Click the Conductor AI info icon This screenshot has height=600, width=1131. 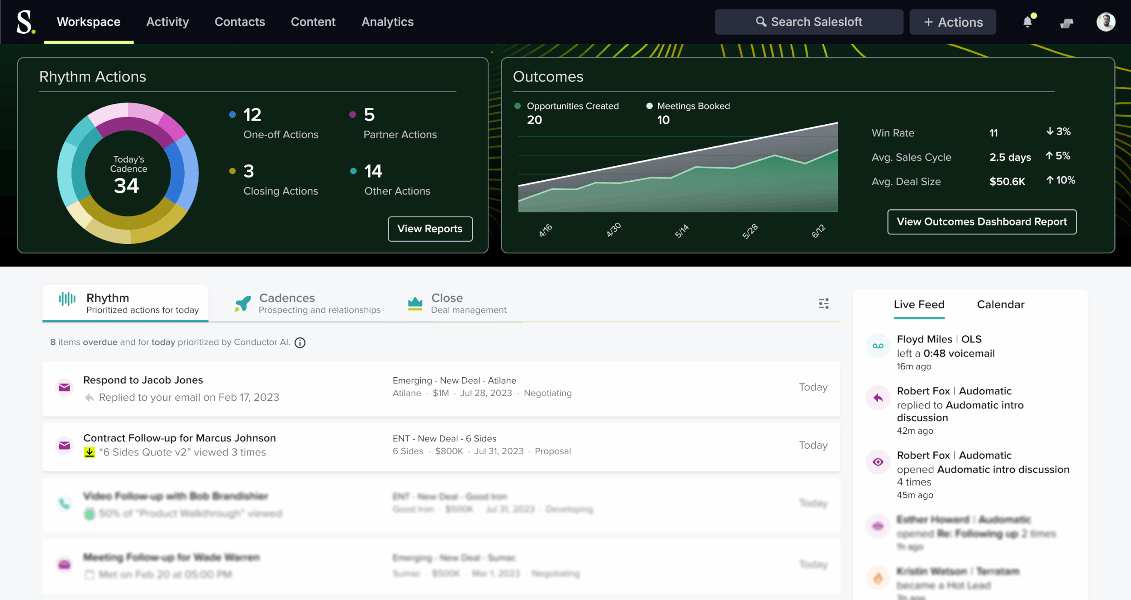pos(300,342)
